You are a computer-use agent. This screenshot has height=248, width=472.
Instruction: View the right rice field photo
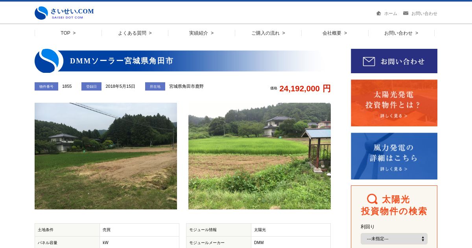260,156
